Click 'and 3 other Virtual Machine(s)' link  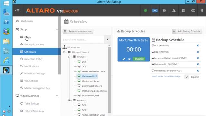point(167,77)
